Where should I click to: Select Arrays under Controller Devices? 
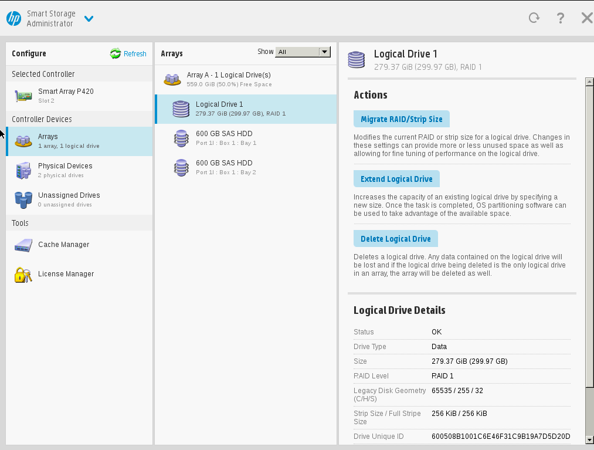pyautogui.click(x=80, y=141)
